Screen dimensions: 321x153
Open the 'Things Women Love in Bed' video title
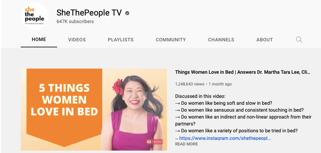242,72
